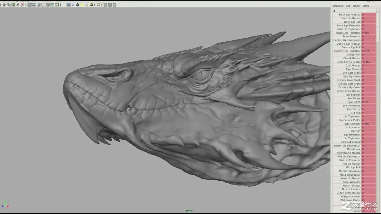Open the Show menu in Channel Box
This screenshot has height=214, width=381.
366,6
